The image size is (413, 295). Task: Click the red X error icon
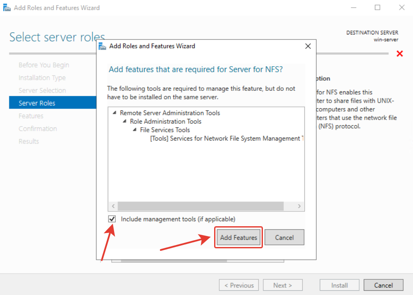click(399, 54)
